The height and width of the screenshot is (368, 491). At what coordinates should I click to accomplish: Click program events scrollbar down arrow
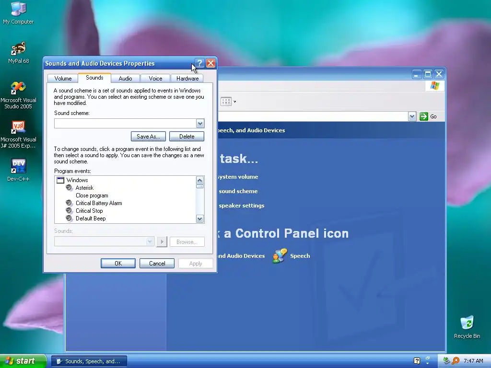click(x=200, y=218)
